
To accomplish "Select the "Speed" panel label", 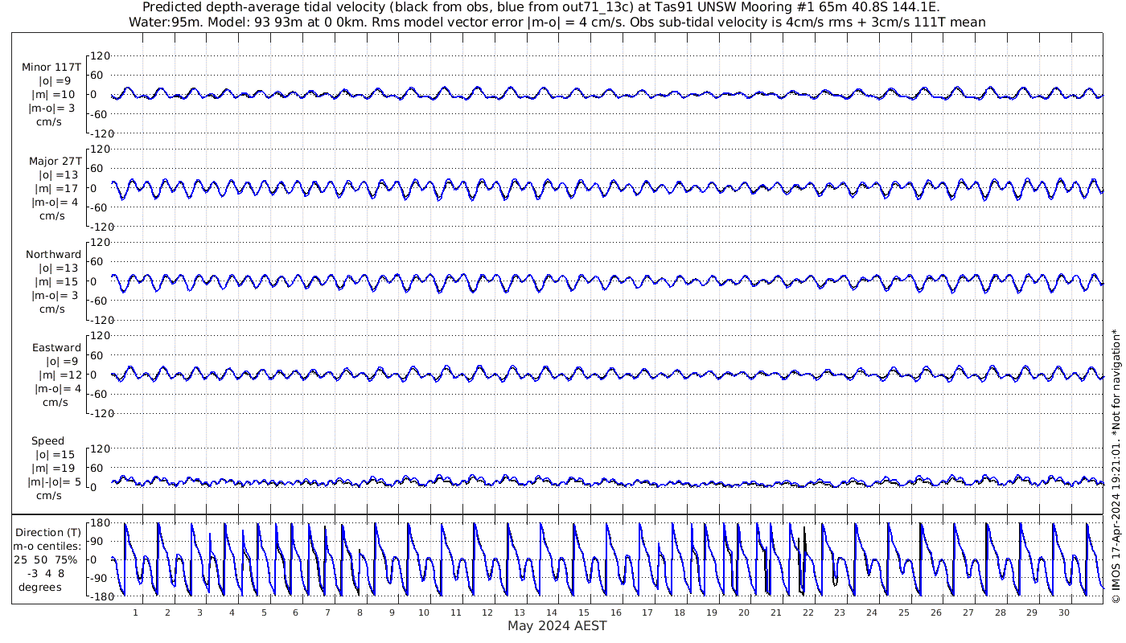I will tap(48, 440).
